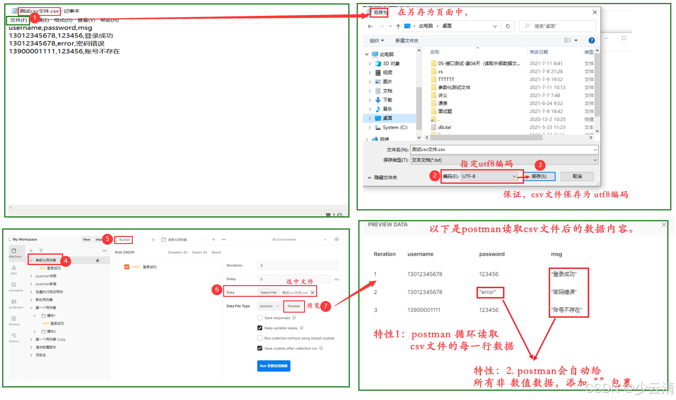This screenshot has height=400, width=676.
Task: Collapse 隐藏文件夹 in Save As dialog
Action: point(382,177)
